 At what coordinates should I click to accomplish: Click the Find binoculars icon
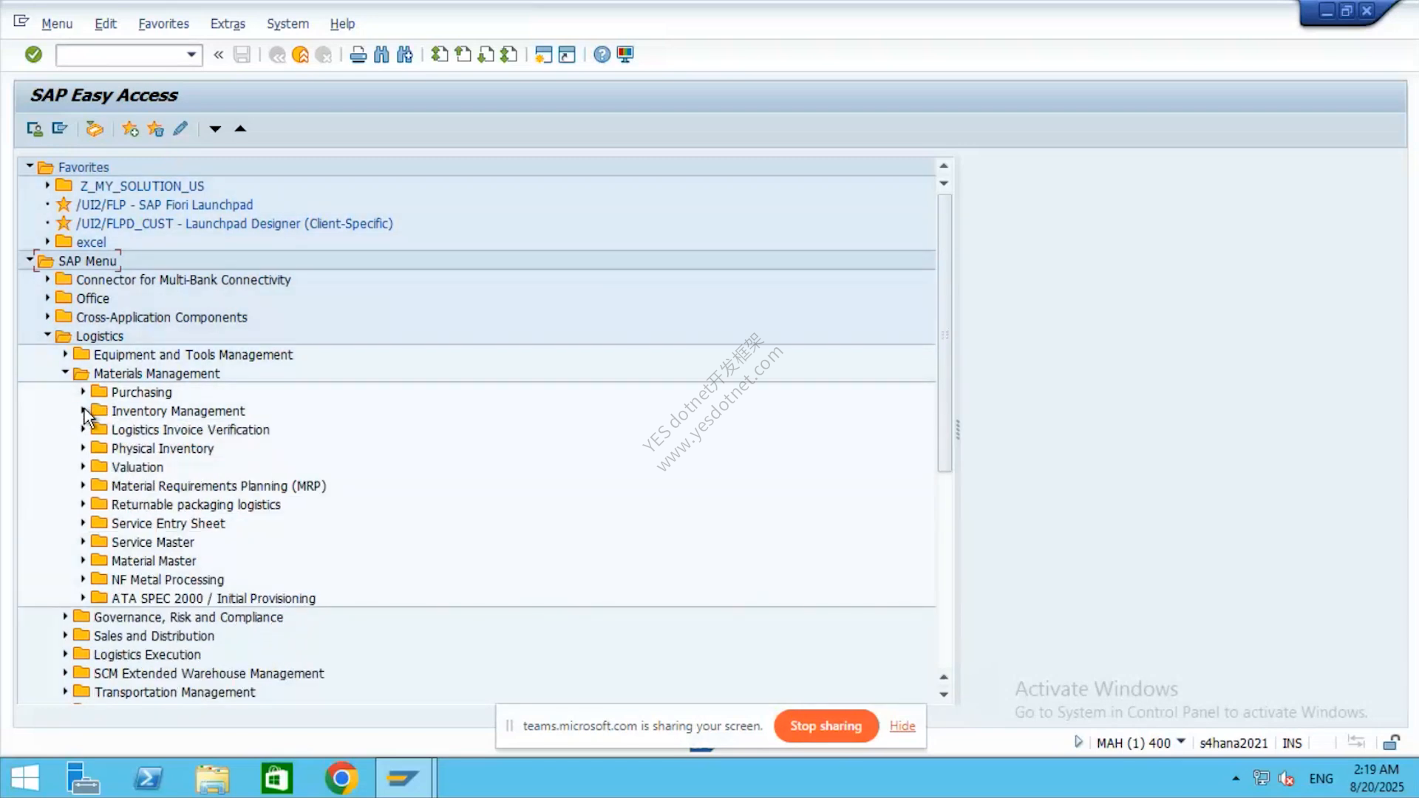point(381,55)
